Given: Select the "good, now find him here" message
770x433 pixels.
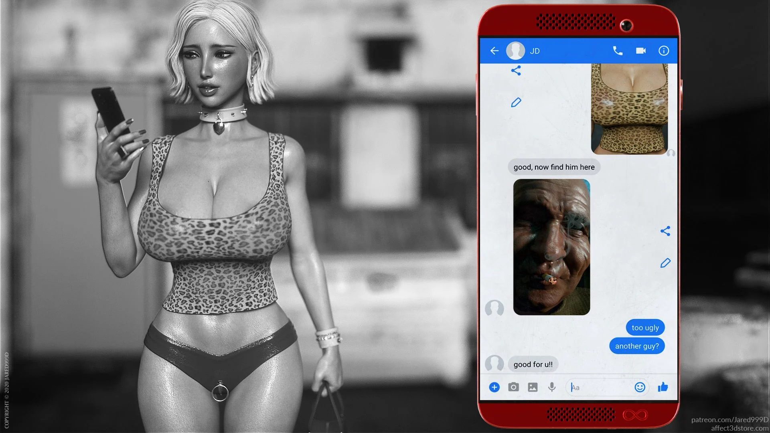Looking at the screenshot, I should point(554,167).
